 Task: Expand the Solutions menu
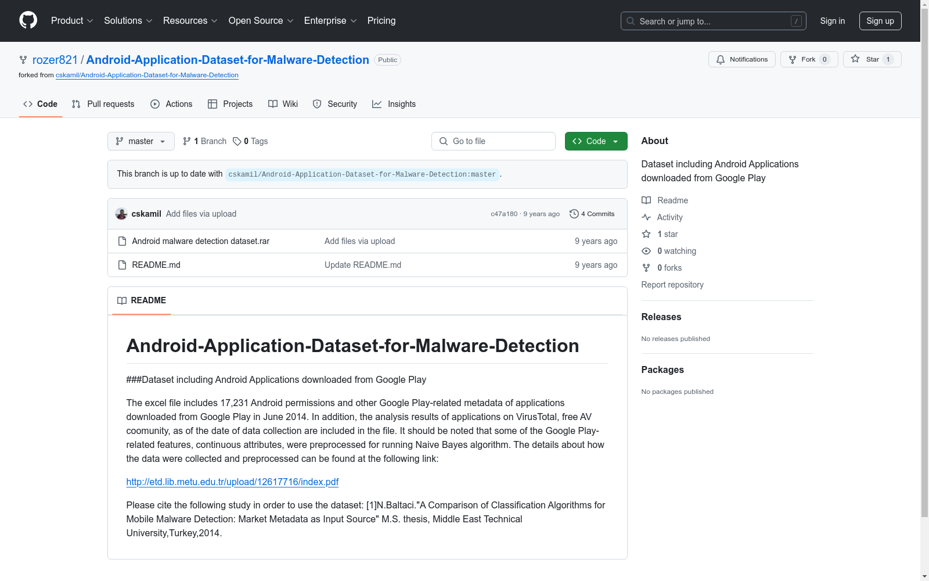[x=128, y=21]
